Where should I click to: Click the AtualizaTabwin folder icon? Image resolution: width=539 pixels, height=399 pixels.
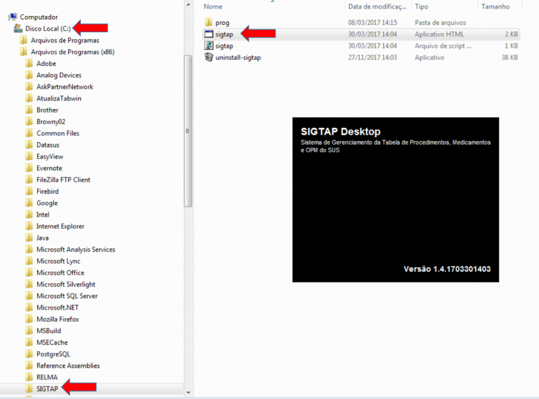coord(29,98)
